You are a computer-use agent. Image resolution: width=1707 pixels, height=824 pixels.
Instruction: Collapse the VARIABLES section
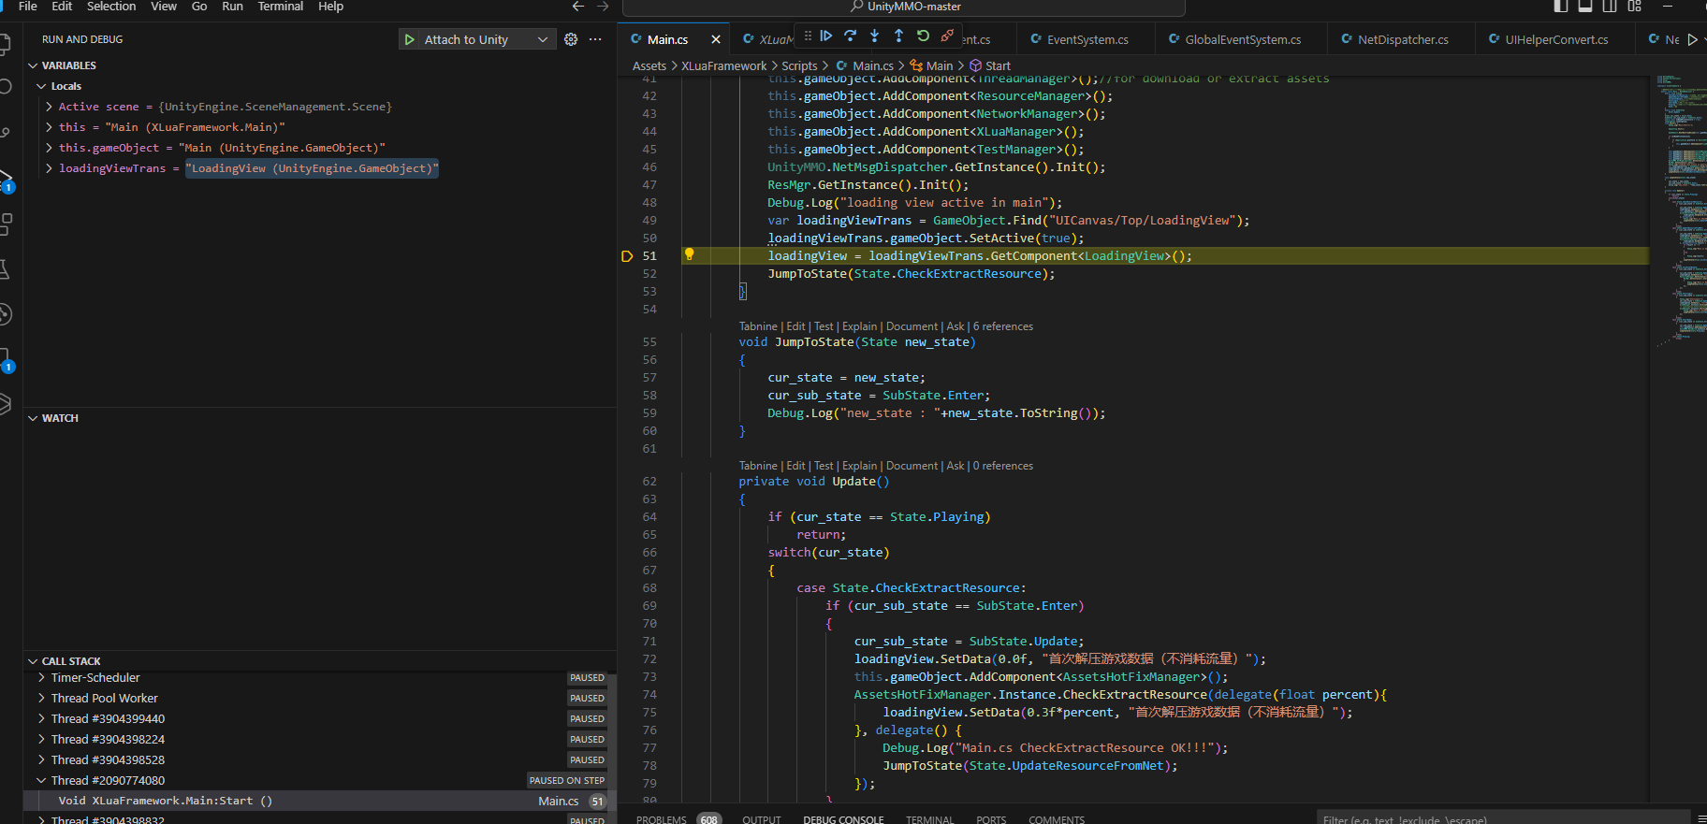34,65
